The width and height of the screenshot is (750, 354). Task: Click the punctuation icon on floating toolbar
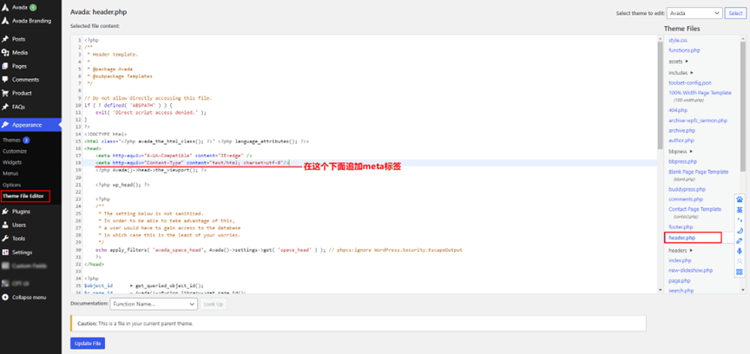click(x=740, y=220)
